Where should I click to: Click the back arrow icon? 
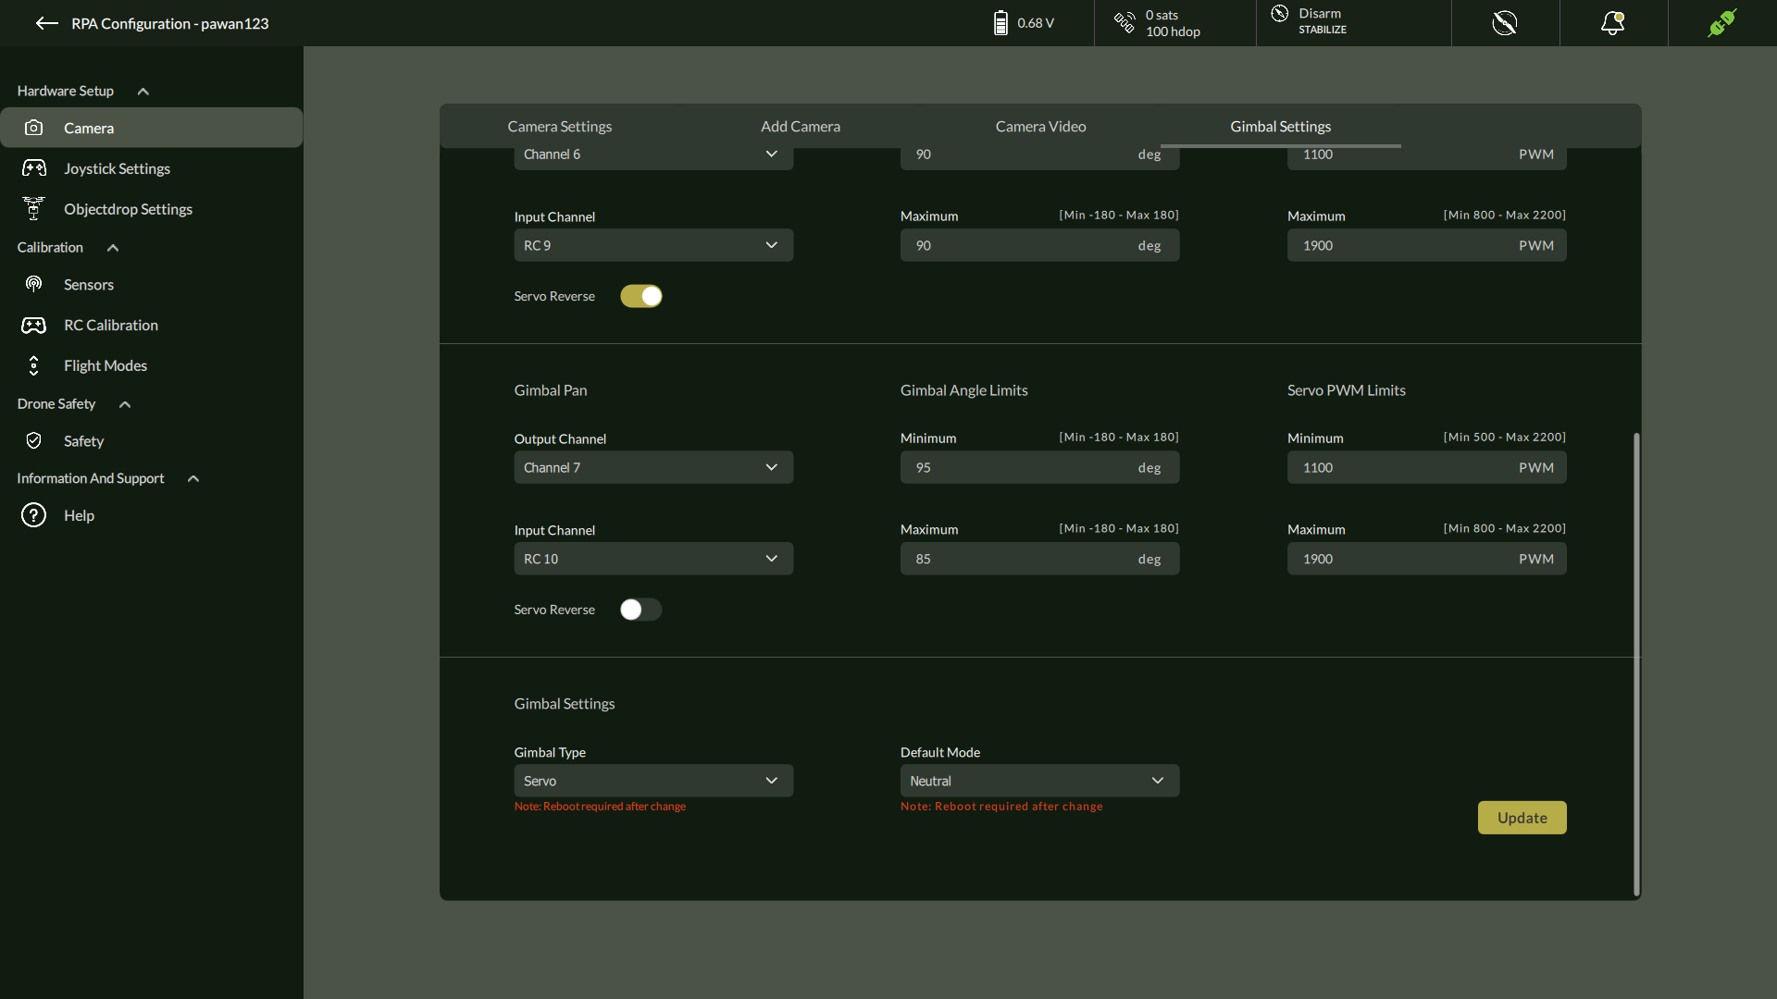[46, 23]
